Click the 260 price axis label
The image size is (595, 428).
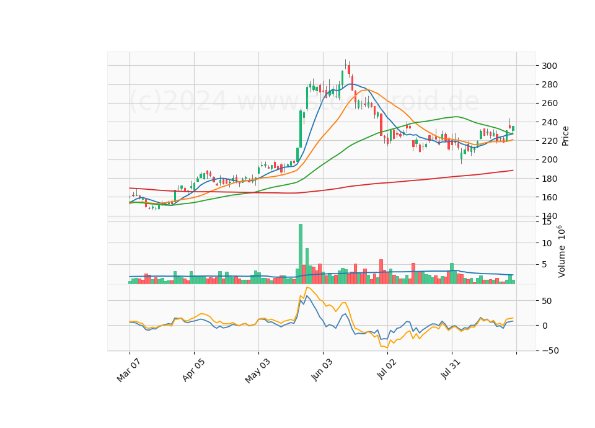point(550,104)
